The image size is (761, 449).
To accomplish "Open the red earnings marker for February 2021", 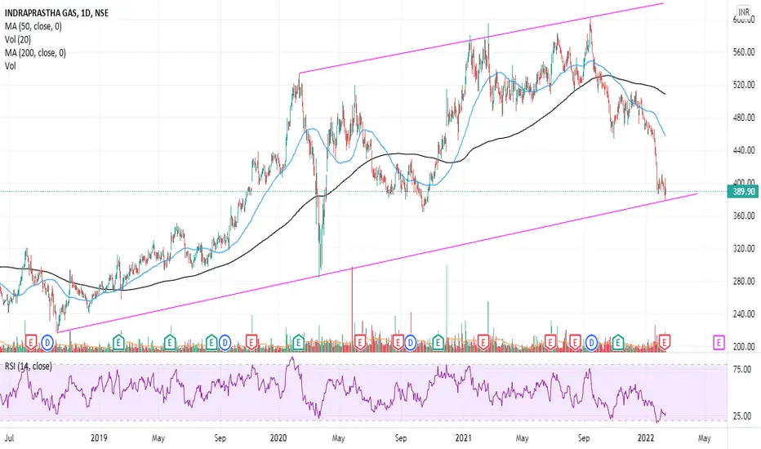I will point(483,343).
